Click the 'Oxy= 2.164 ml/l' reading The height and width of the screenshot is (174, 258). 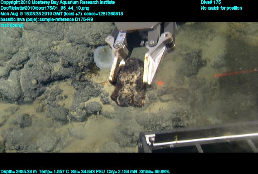[x=122, y=172]
